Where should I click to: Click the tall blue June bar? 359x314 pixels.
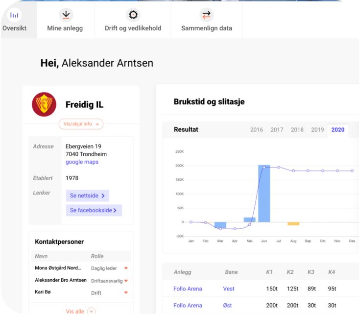pyautogui.click(x=264, y=193)
